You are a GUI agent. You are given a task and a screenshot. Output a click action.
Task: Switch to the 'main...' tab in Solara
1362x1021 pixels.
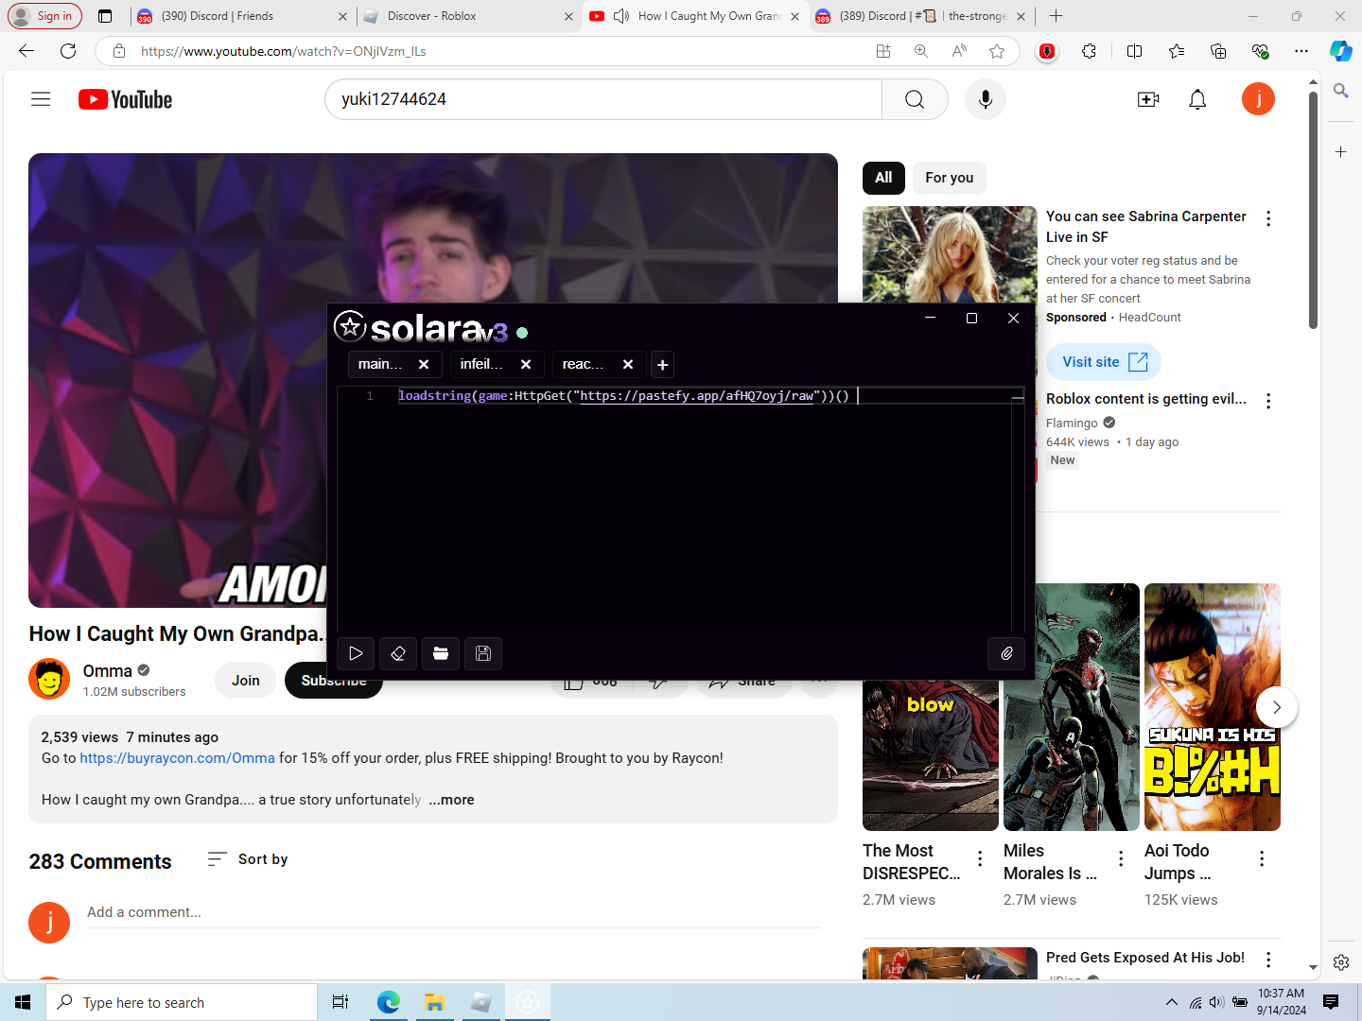(x=380, y=364)
